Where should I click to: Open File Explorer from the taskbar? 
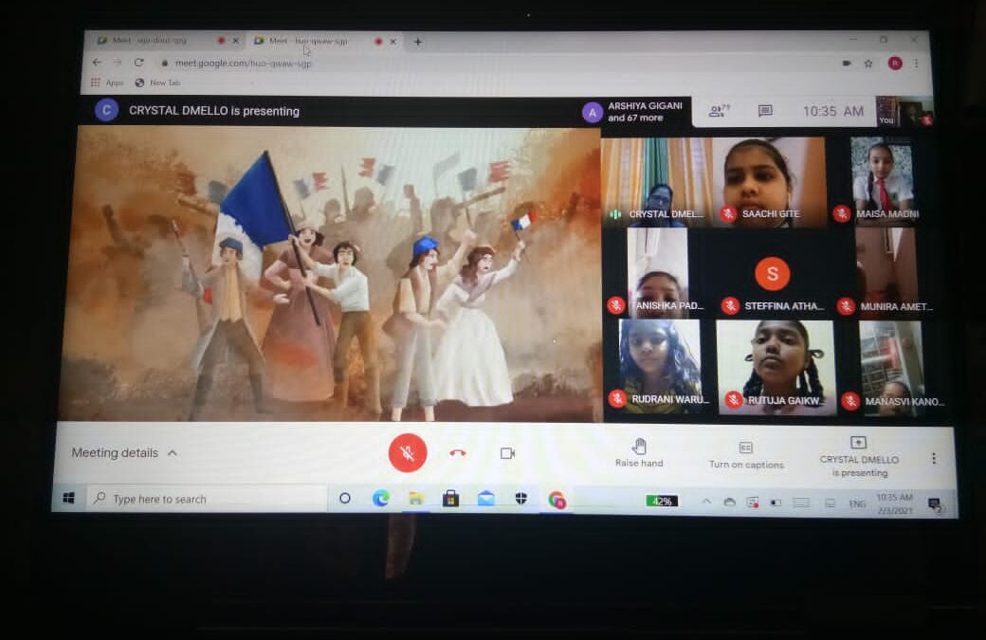tap(415, 499)
